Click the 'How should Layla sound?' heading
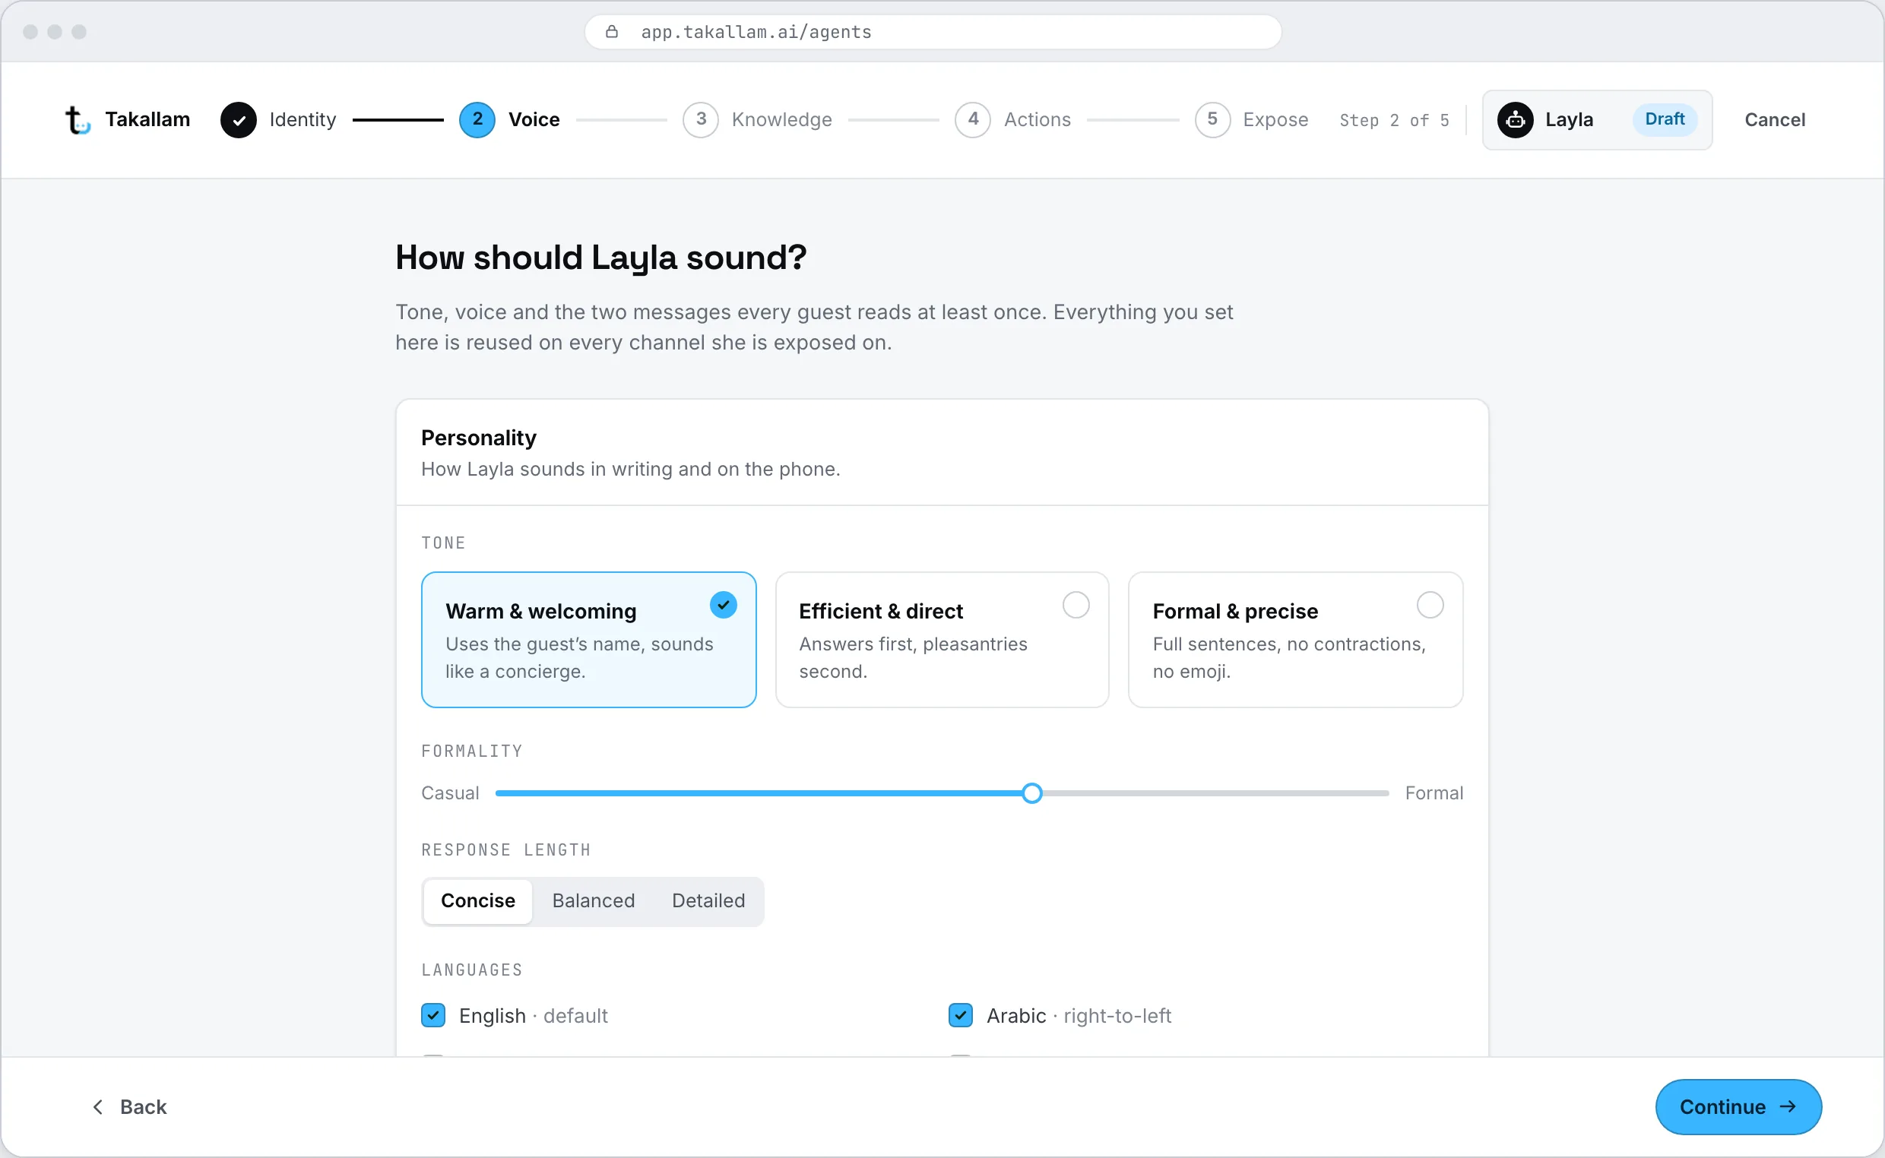 [601, 258]
